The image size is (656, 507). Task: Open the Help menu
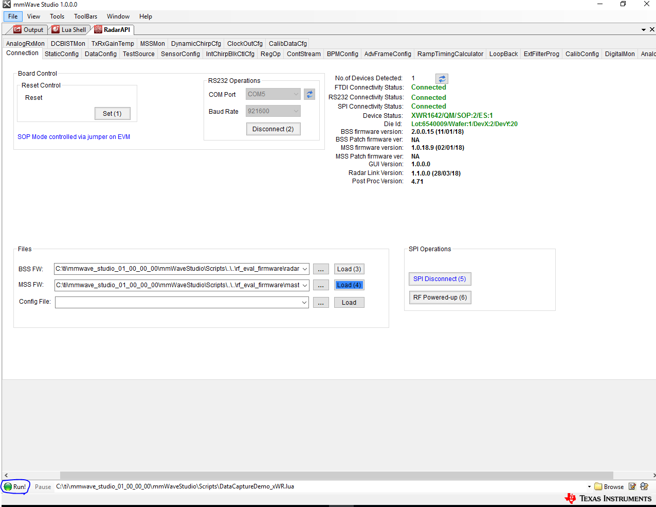pyautogui.click(x=145, y=16)
